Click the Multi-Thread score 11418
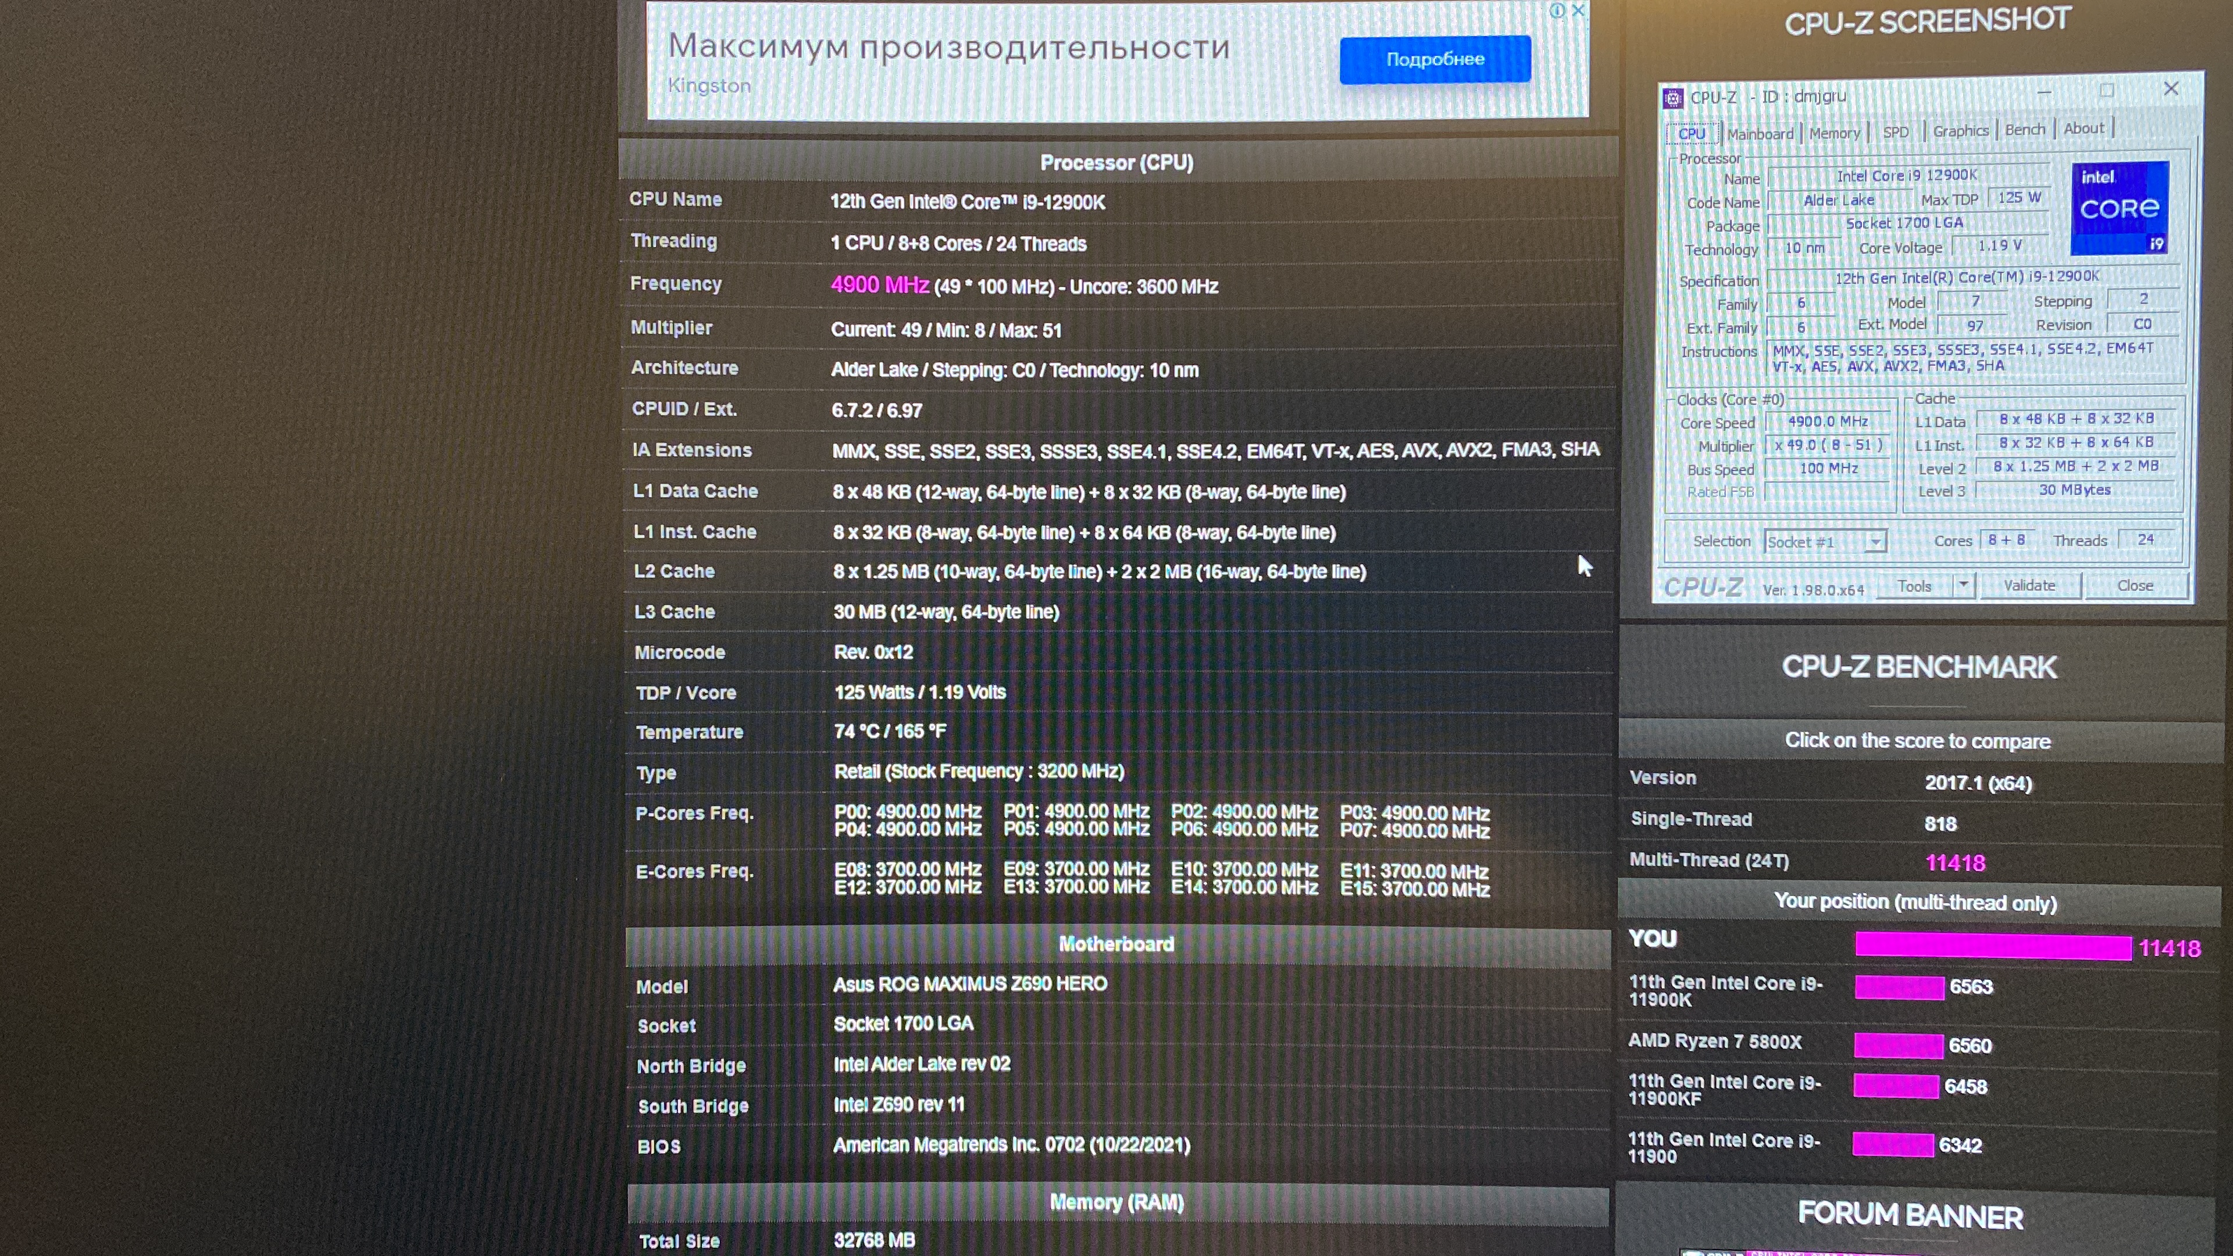The height and width of the screenshot is (1256, 2233). [x=1954, y=862]
